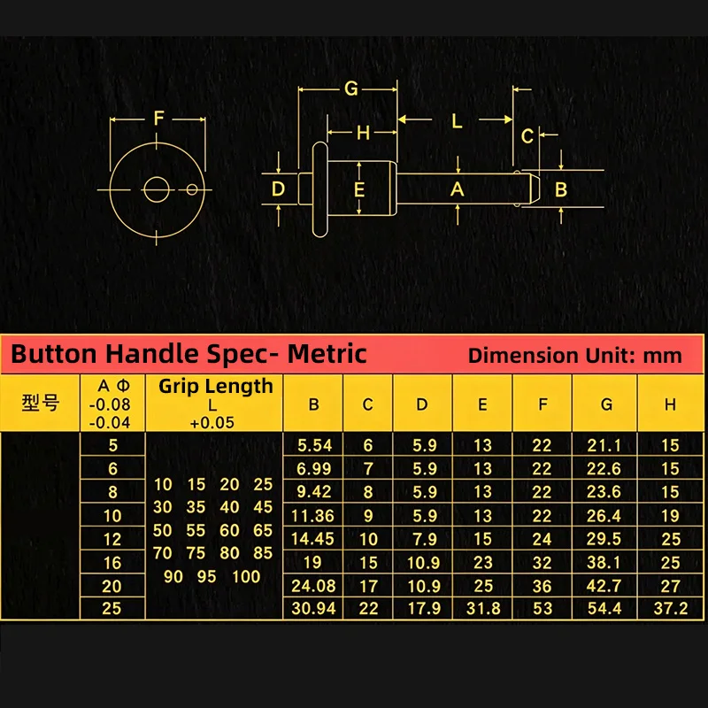Select the value 31.8 in column E
The height and width of the screenshot is (708, 708).
[483, 609]
